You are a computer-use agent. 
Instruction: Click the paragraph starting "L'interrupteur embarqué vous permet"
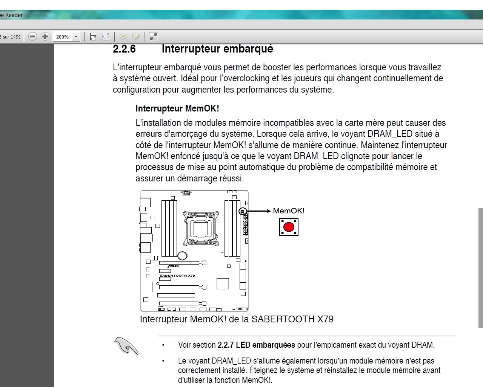278,78
